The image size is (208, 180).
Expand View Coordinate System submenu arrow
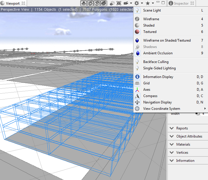coord(205,109)
